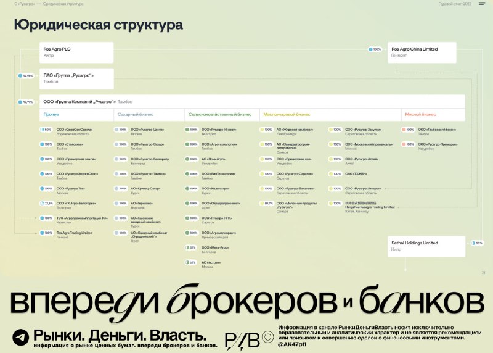Click the ООО «Русагро-Саратов» entry
Image resolution: width=493 pixels, height=353 pixels.
click(295, 176)
